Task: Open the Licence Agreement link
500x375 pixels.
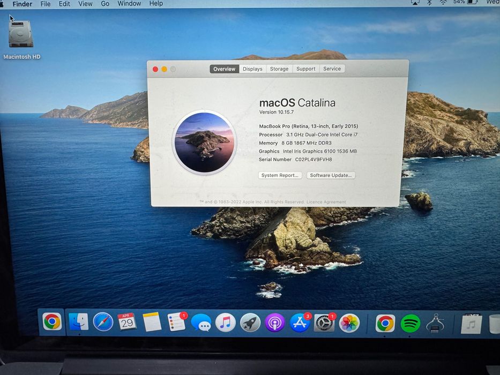Action: click(x=326, y=202)
